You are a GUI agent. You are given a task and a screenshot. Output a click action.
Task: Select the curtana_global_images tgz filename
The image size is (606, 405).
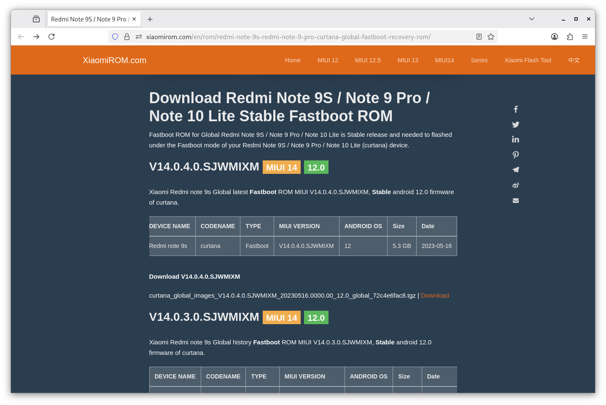282,296
